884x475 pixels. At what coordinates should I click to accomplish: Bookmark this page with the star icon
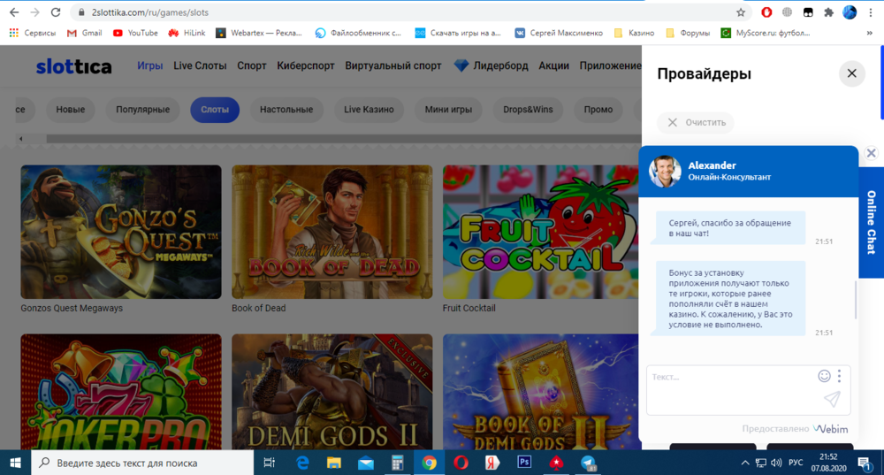pyautogui.click(x=741, y=12)
